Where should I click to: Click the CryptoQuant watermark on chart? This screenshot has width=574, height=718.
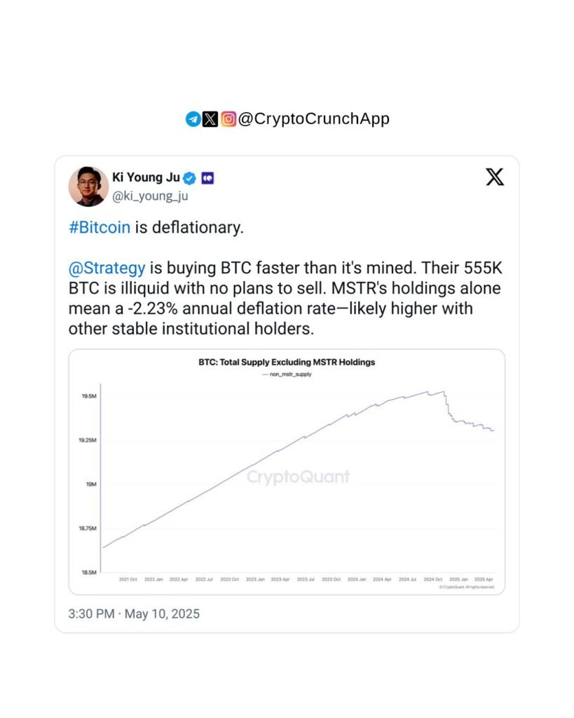tap(298, 477)
